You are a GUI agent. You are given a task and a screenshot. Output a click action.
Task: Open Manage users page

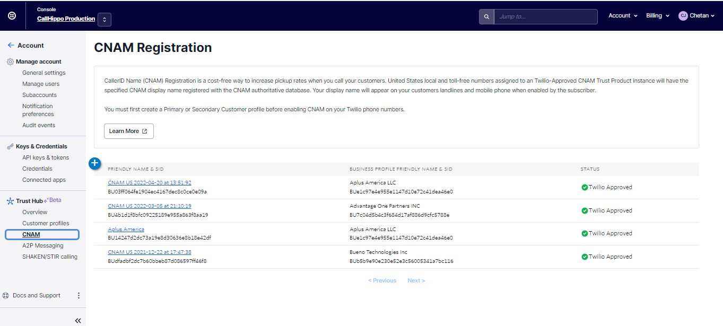coord(41,84)
